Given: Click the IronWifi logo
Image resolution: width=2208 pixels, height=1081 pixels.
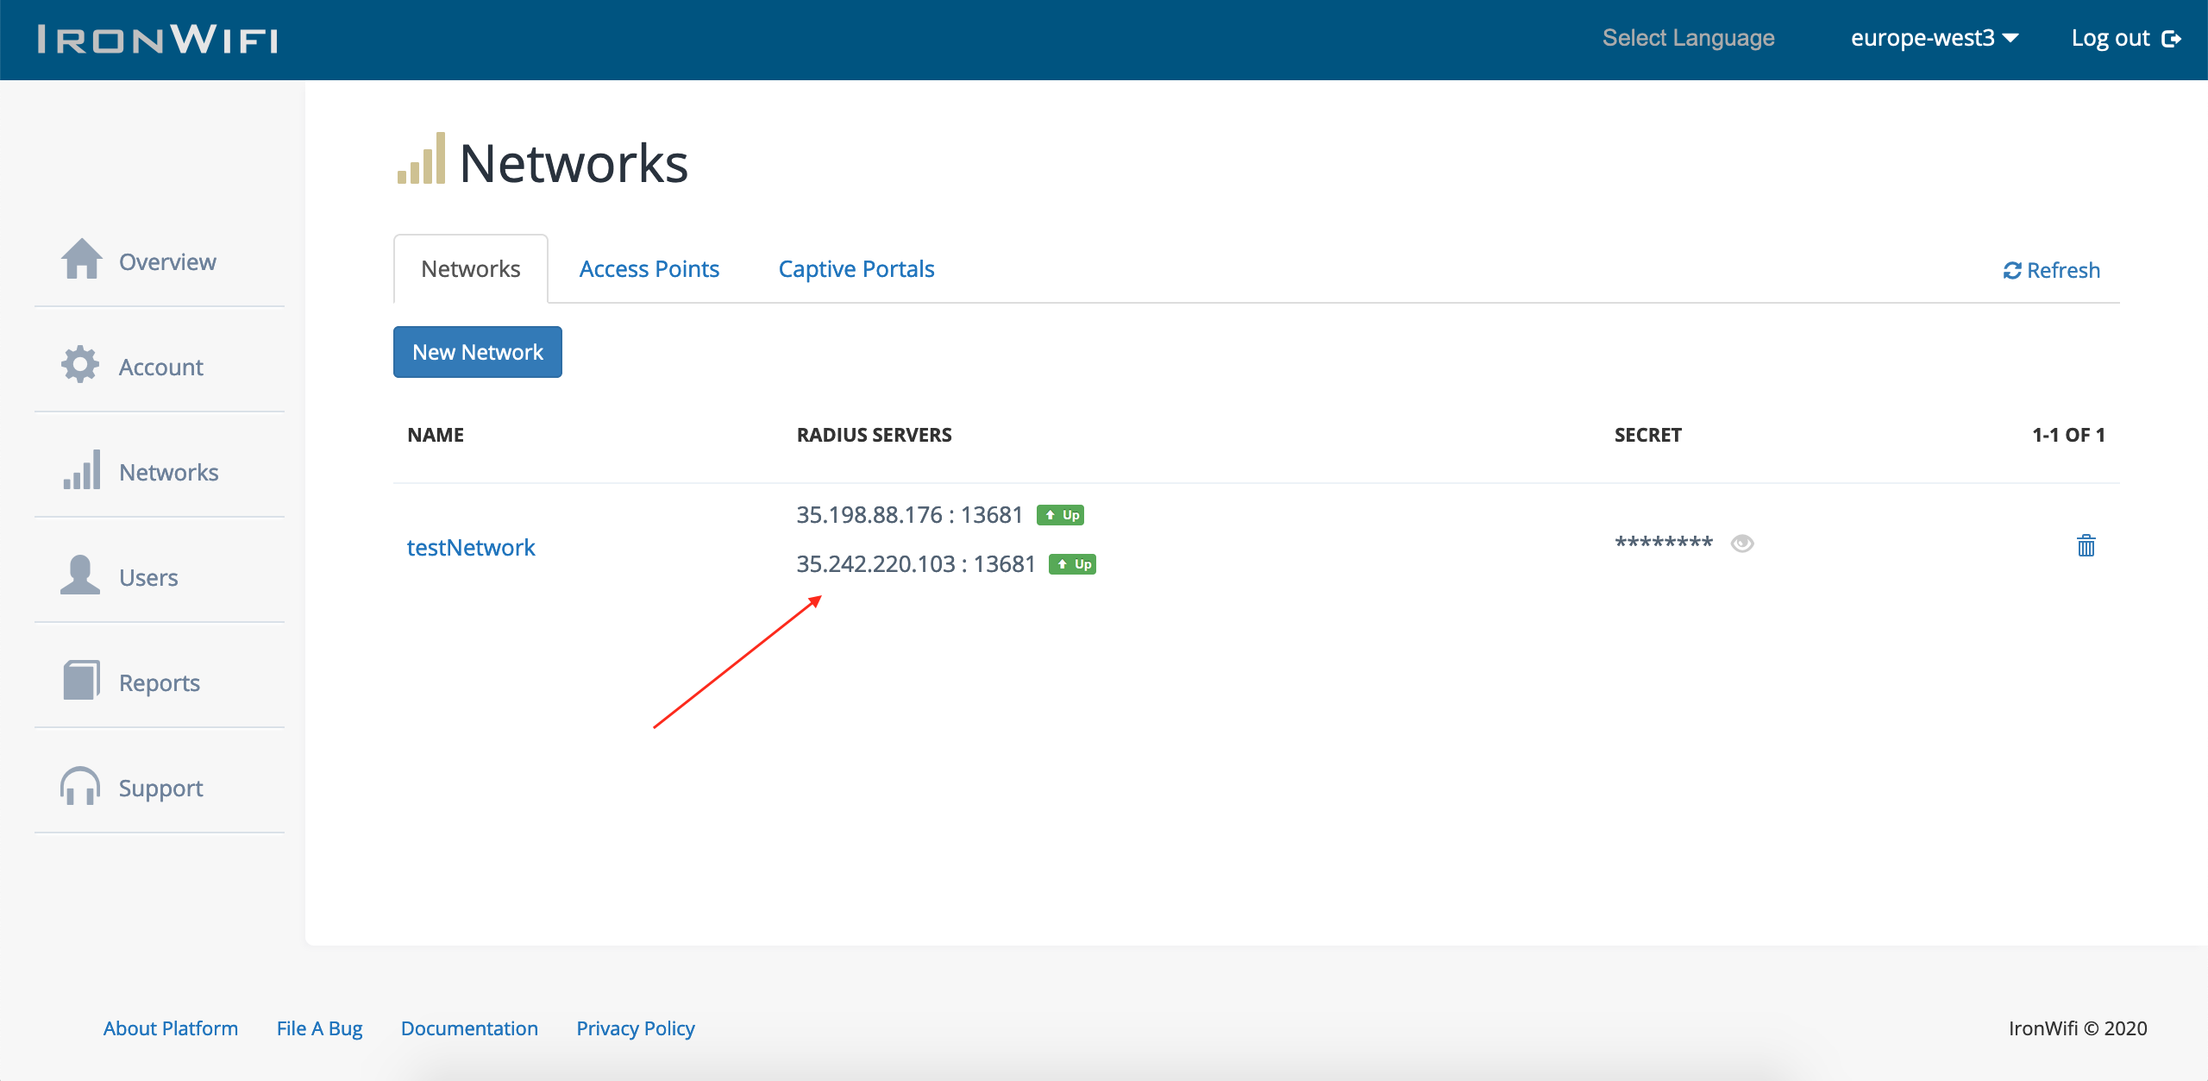Looking at the screenshot, I should [x=155, y=39].
